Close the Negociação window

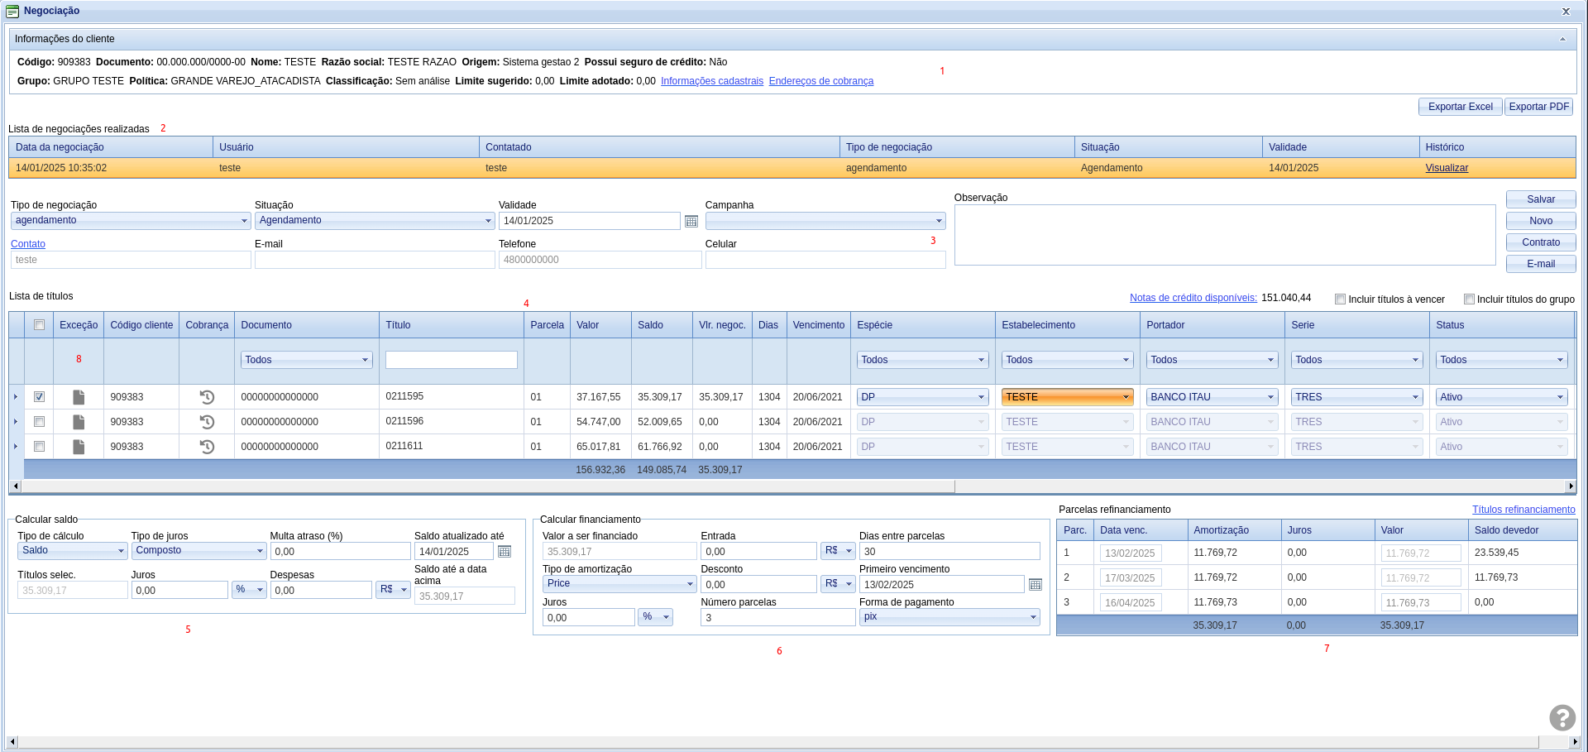coord(1566,12)
